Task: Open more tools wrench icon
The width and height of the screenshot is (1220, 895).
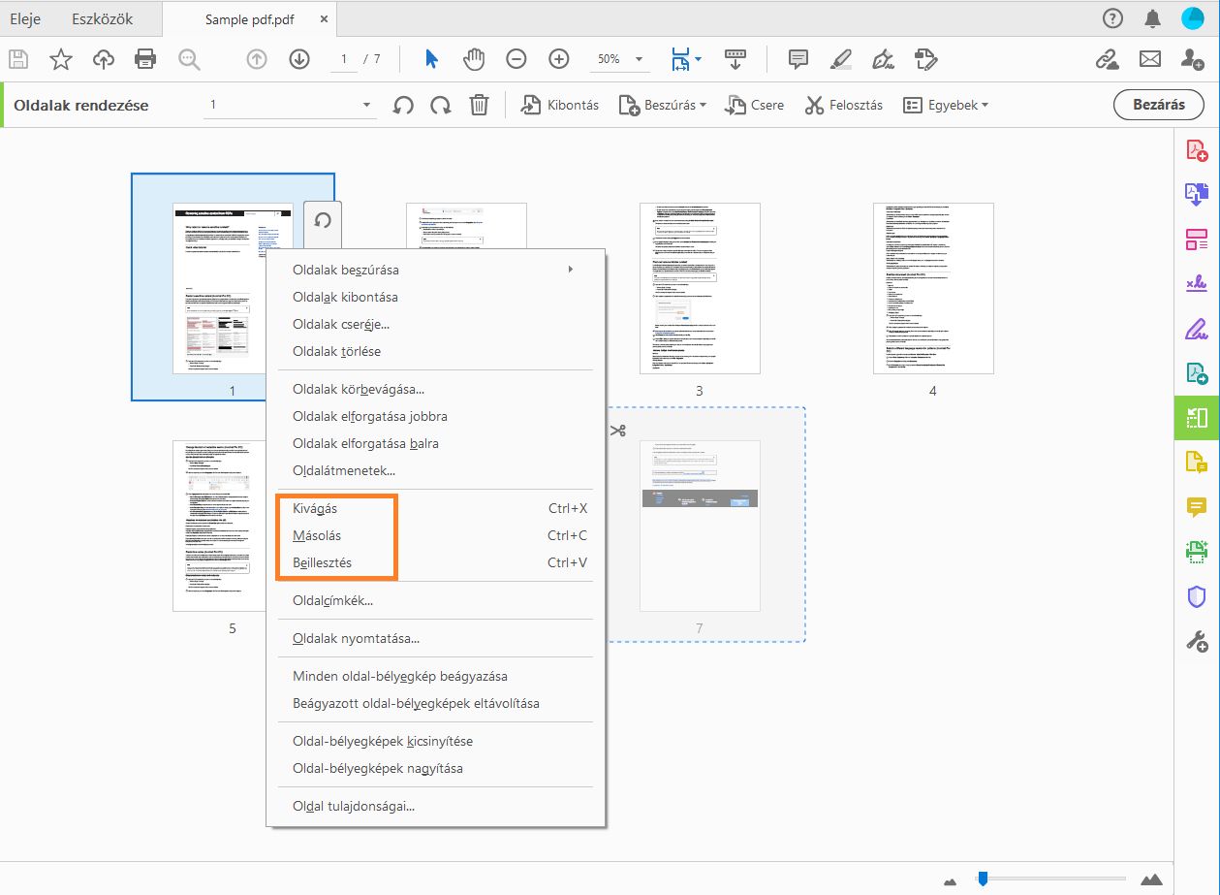Action: click(1197, 641)
